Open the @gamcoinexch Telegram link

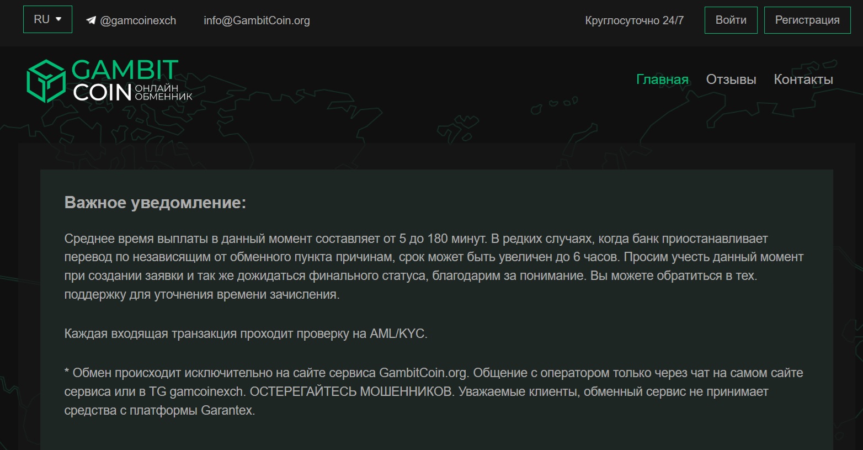click(138, 20)
